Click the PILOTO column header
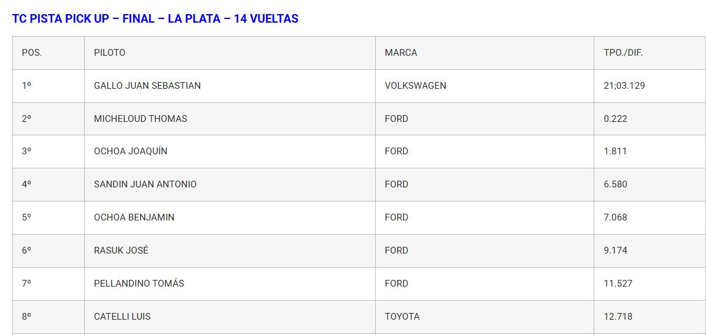 coord(109,53)
